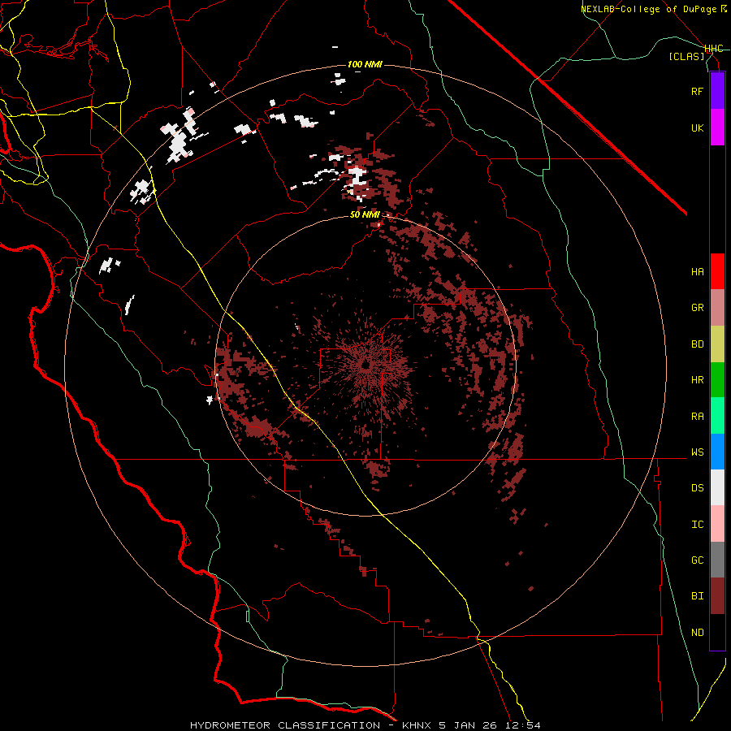The width and height of the screenshot is (731, 731).
Task: Click the DS white legend swatch
Action: [717, 487]
